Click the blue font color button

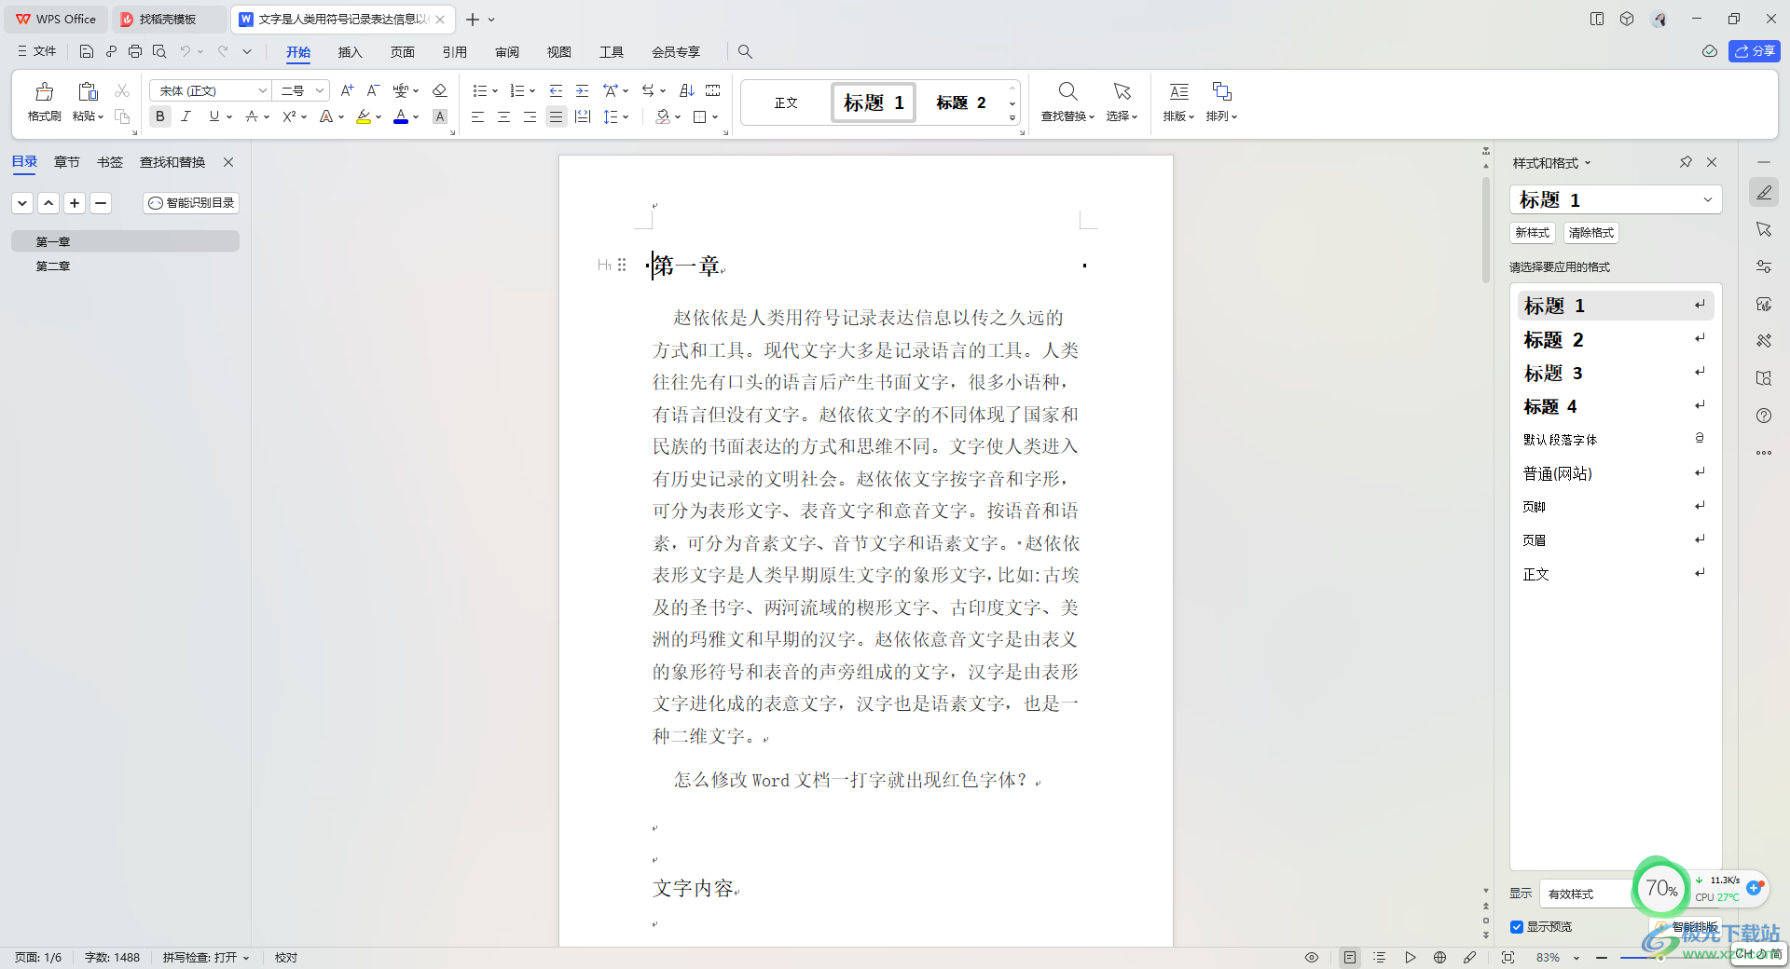[x=401, y=116]
